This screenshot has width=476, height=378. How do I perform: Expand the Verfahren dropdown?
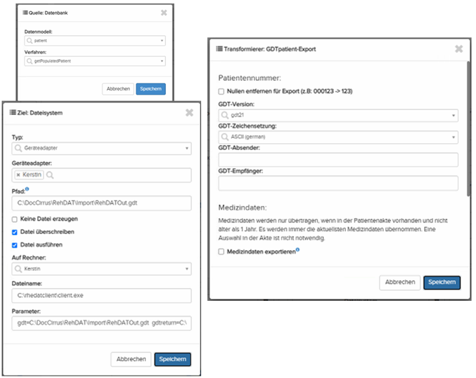click(x=95, y=60)
